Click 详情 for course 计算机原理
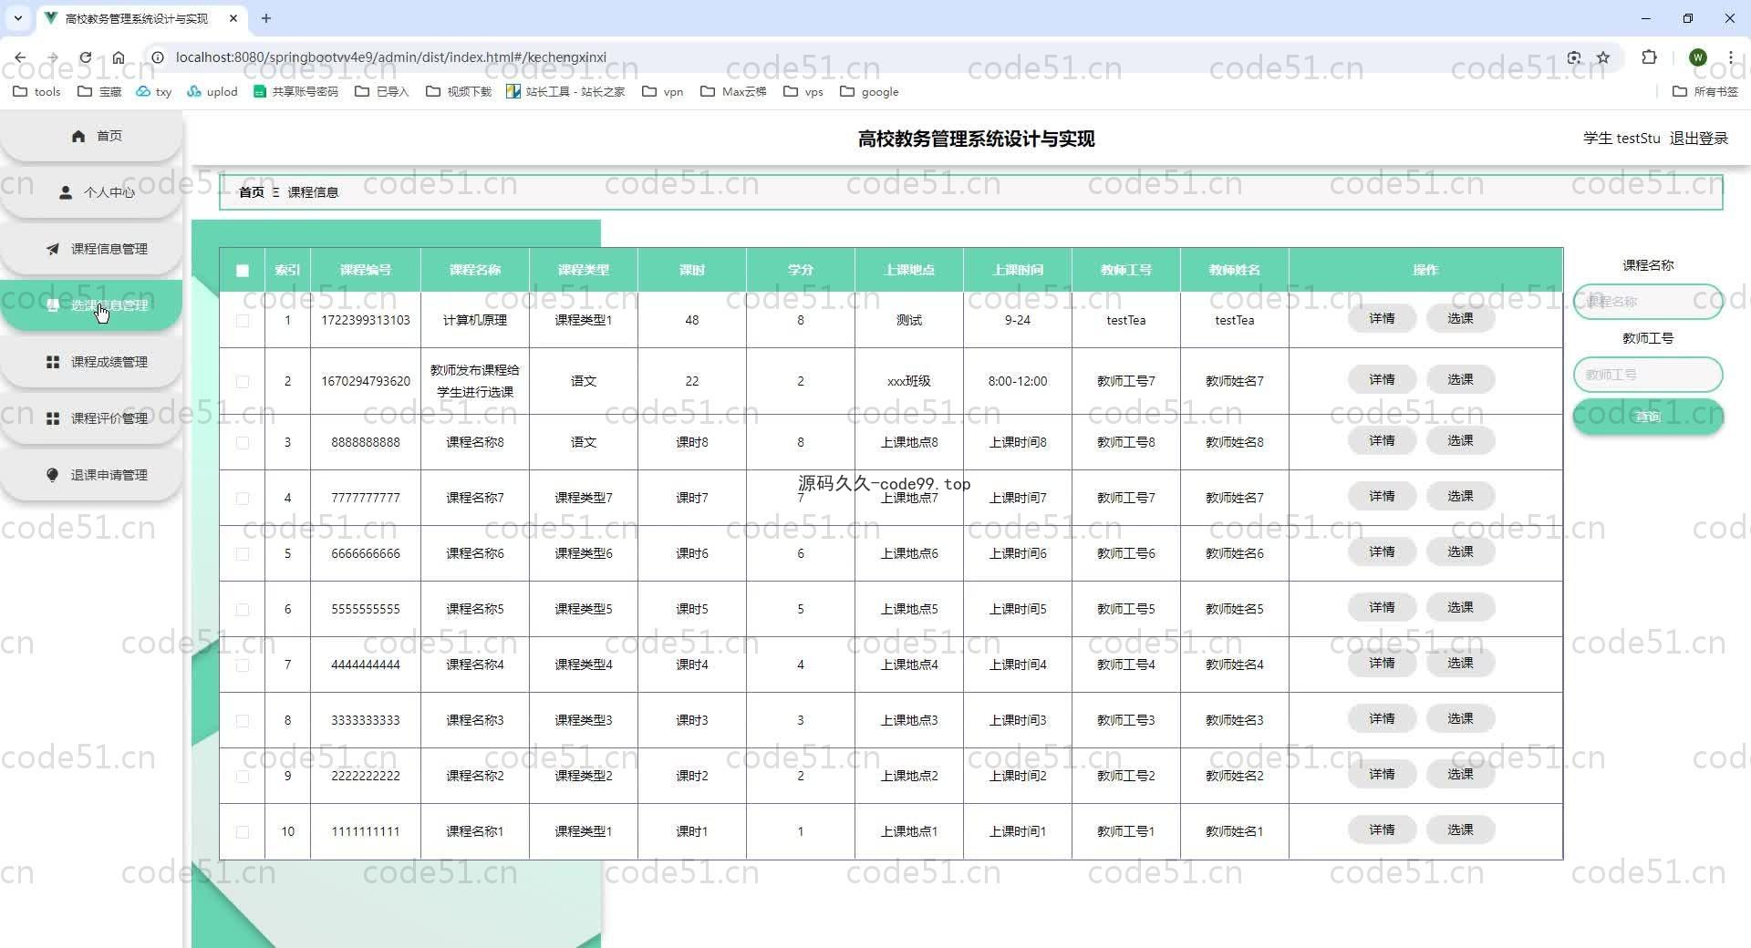The height and width of the screenshot is (948, 1751). click(x=1382, y=318)
